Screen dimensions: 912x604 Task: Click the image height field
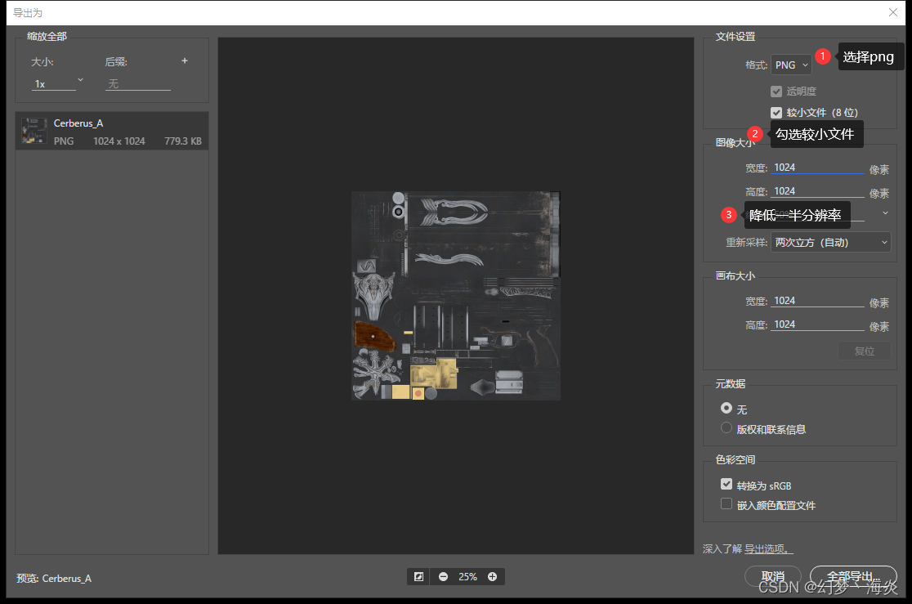click(x=818, y=191)
